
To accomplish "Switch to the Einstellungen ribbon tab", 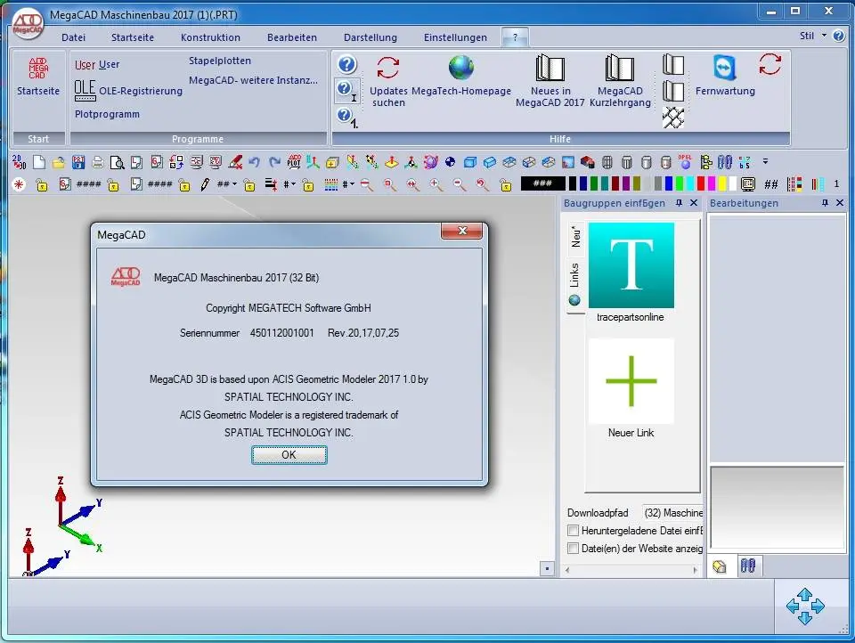I will [455, 37].
